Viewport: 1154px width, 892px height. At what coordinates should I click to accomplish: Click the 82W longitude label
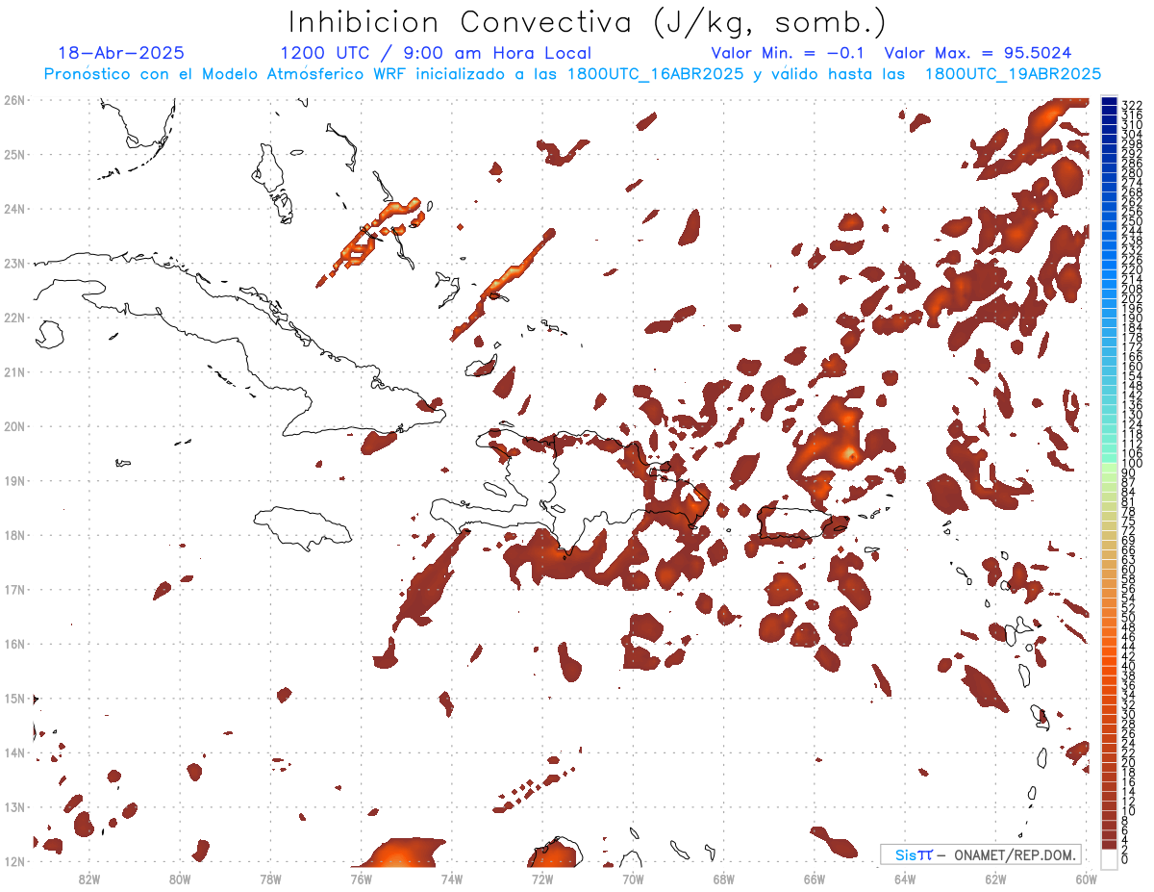88,878
